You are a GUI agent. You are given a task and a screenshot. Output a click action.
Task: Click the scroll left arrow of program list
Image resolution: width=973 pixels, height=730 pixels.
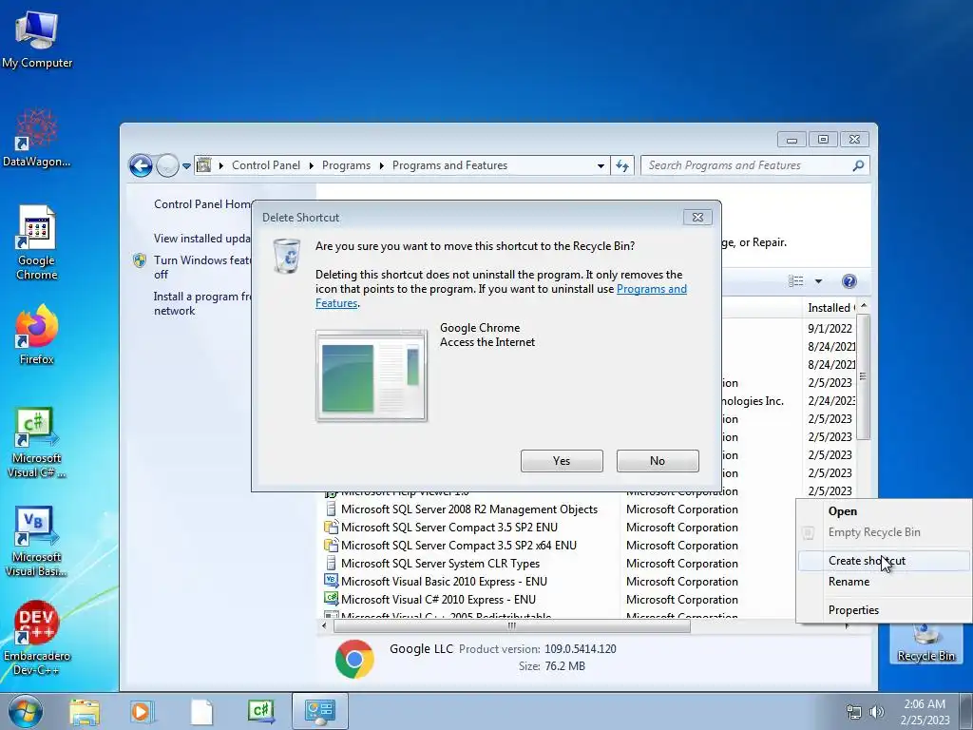324,625
